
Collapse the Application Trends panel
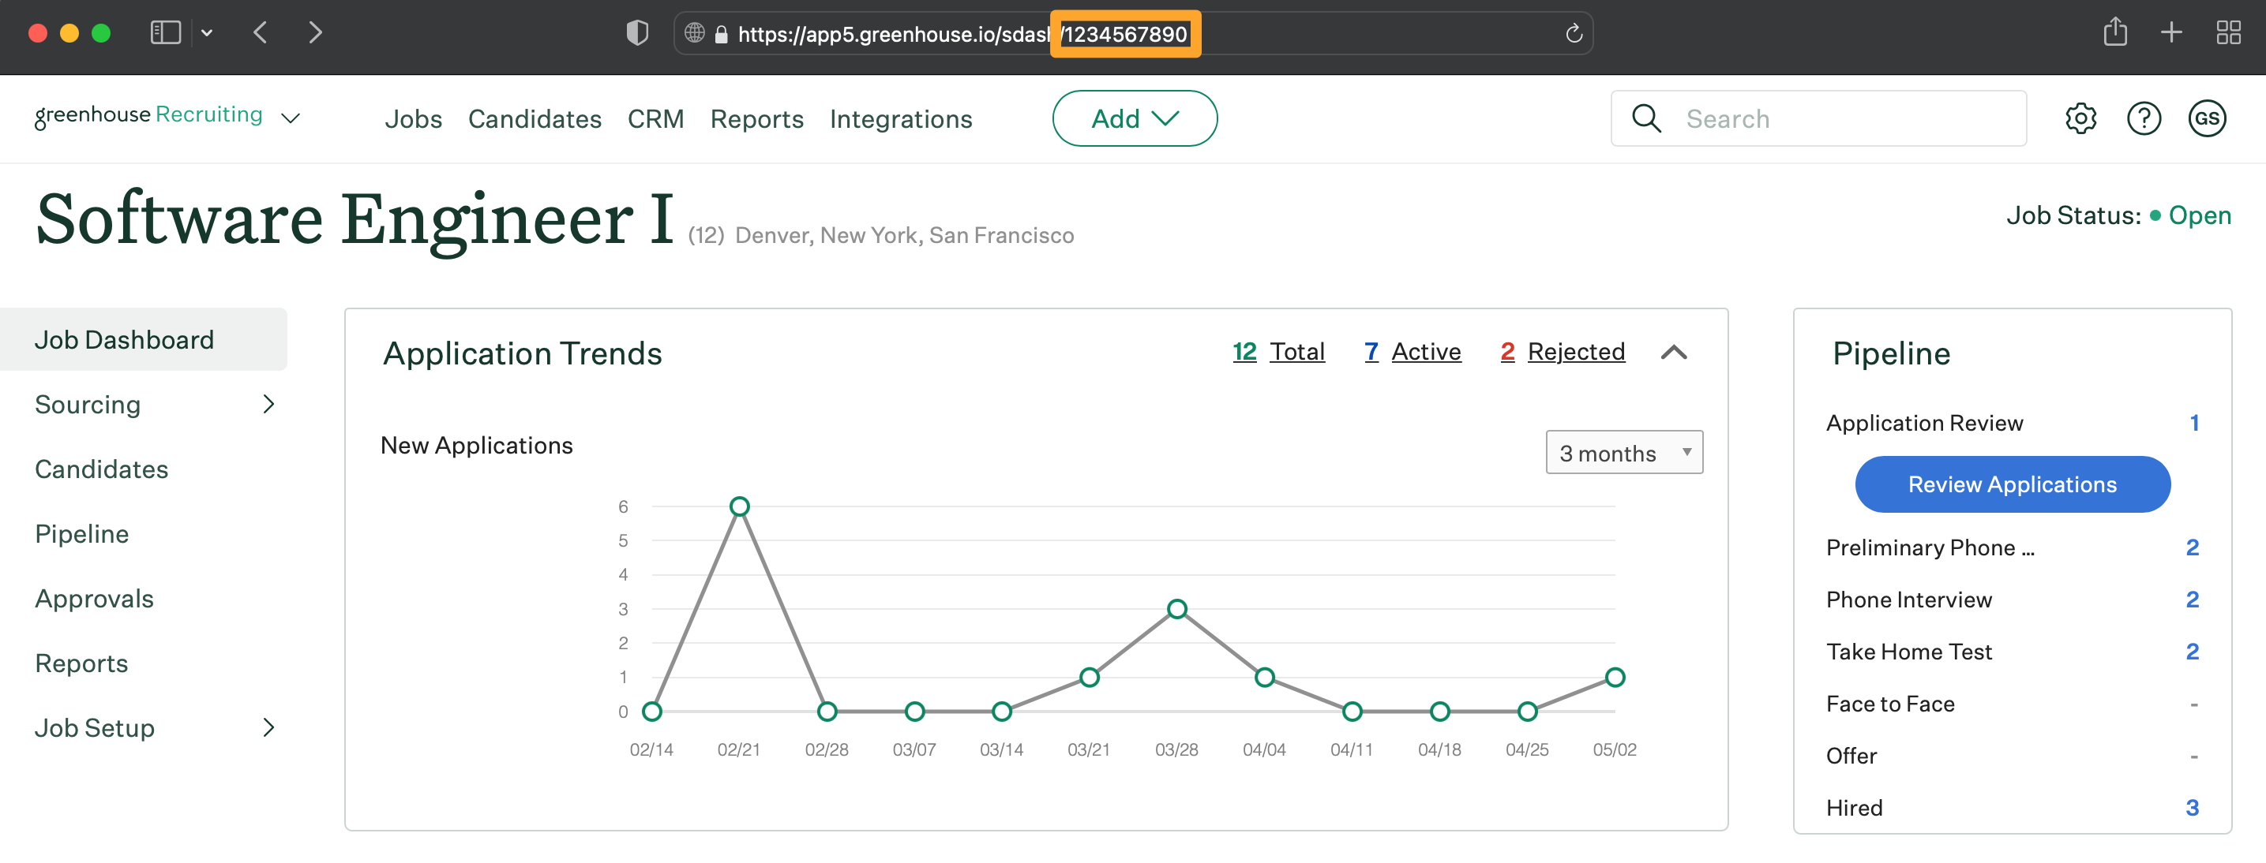tap(1673, 353)
